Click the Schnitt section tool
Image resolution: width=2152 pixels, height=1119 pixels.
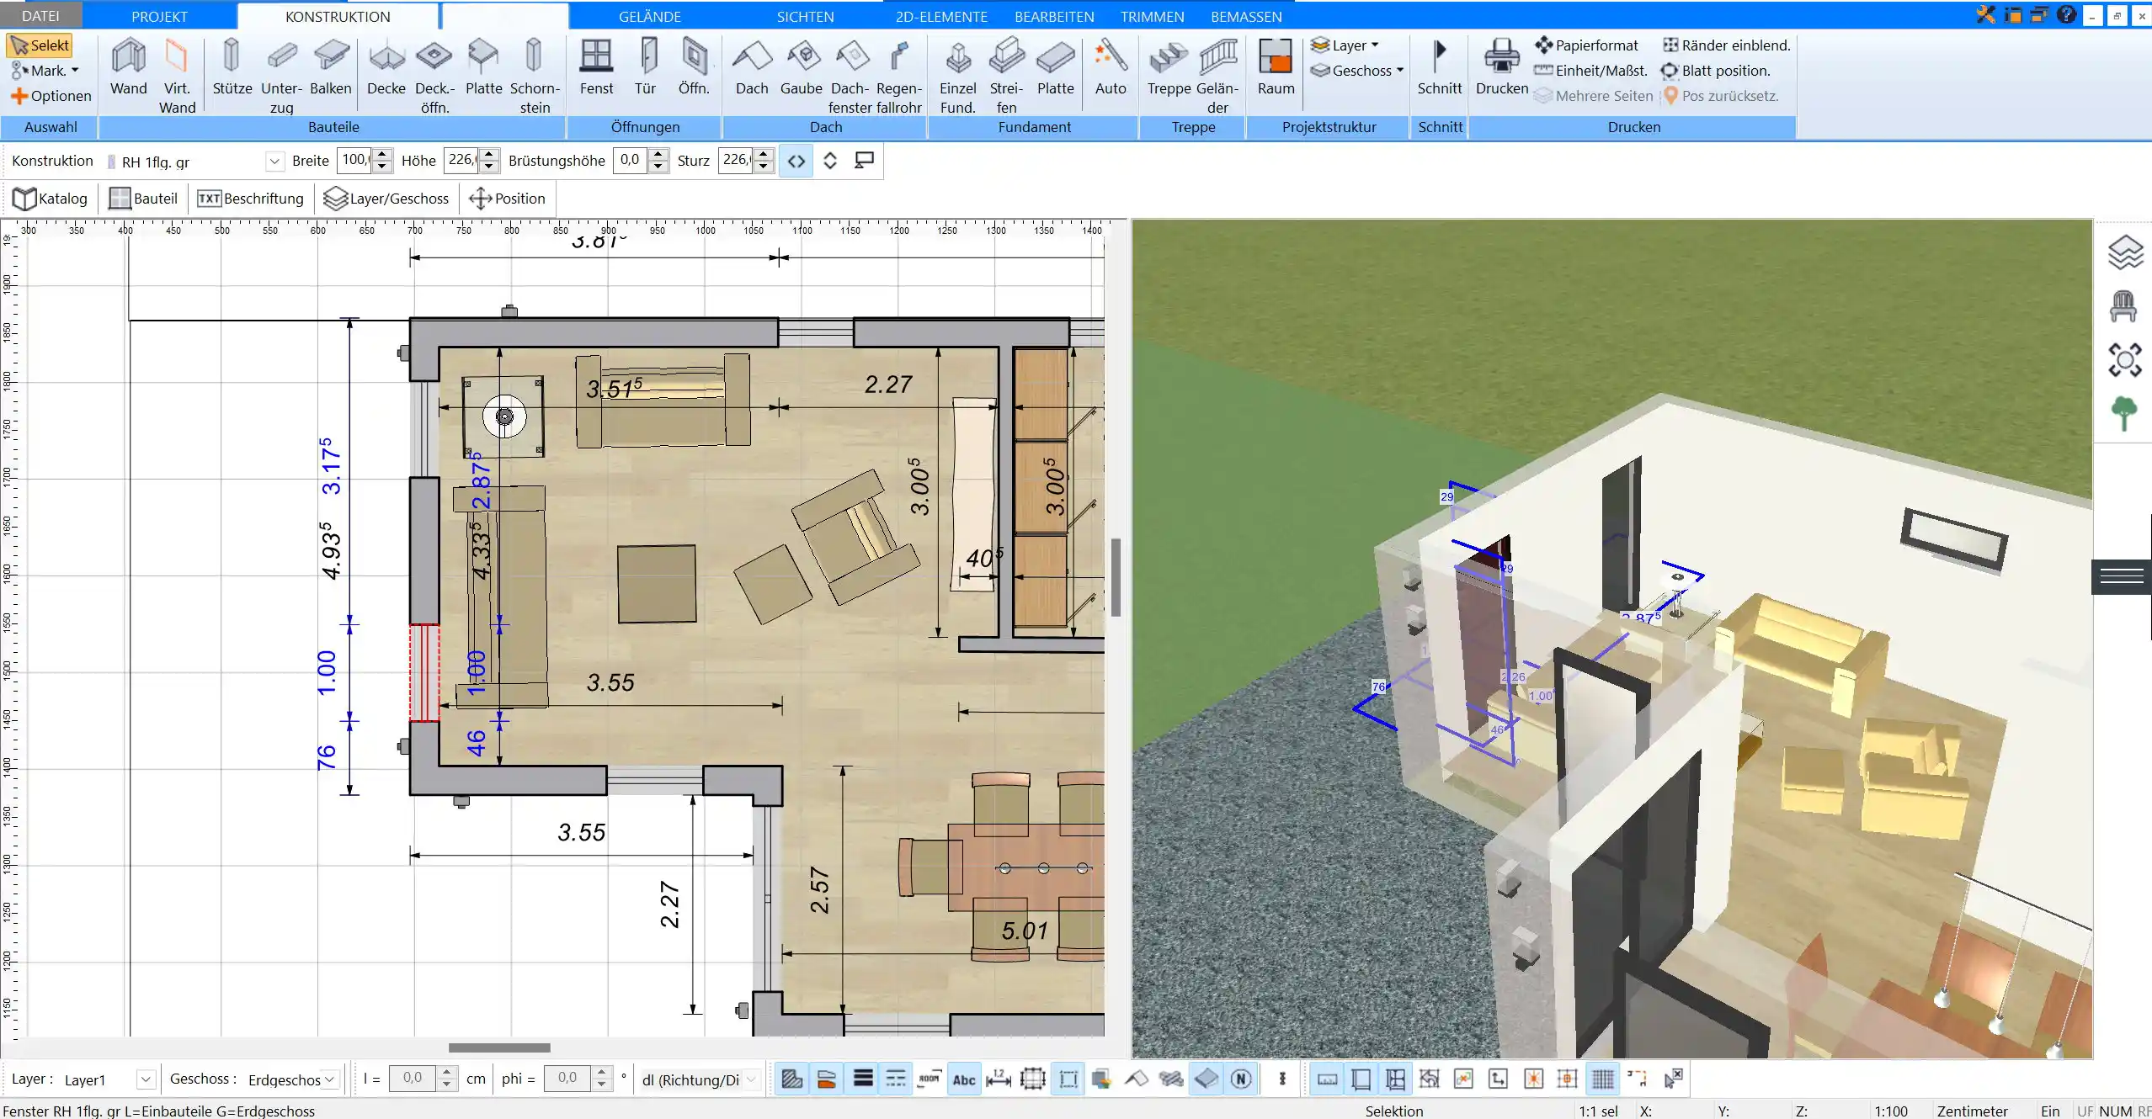[x=1439, y=67]
